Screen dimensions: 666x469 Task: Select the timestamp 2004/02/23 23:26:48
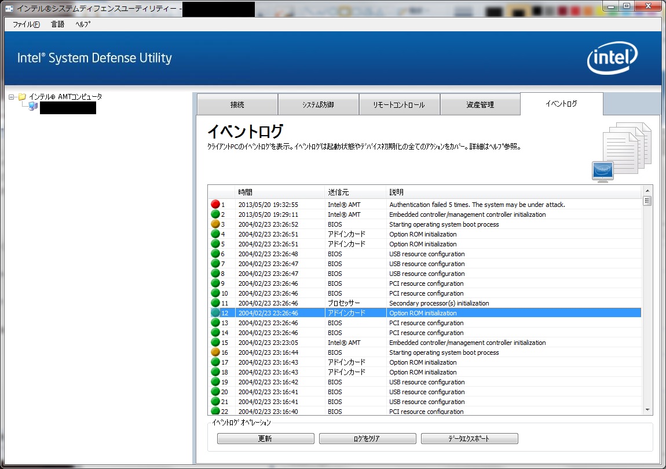(x=268, y=254)
